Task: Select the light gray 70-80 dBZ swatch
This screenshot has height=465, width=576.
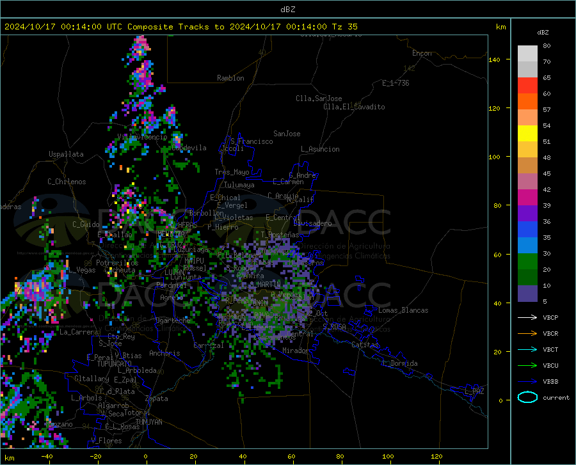Action: (527, 54)
